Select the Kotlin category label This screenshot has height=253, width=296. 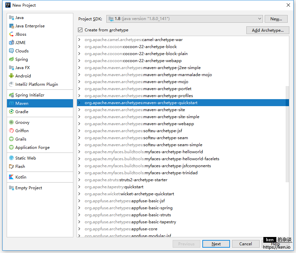[21, 177]
